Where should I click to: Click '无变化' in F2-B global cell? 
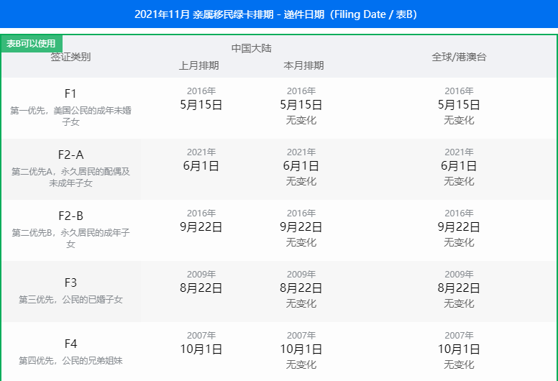[x=459, y=242]
